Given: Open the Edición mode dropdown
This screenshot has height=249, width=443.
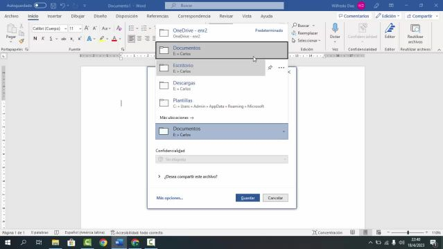Looking at the screenshot, I should coord(388,16).
